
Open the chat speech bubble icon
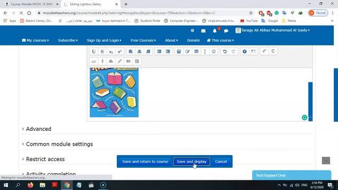point(226,31)
